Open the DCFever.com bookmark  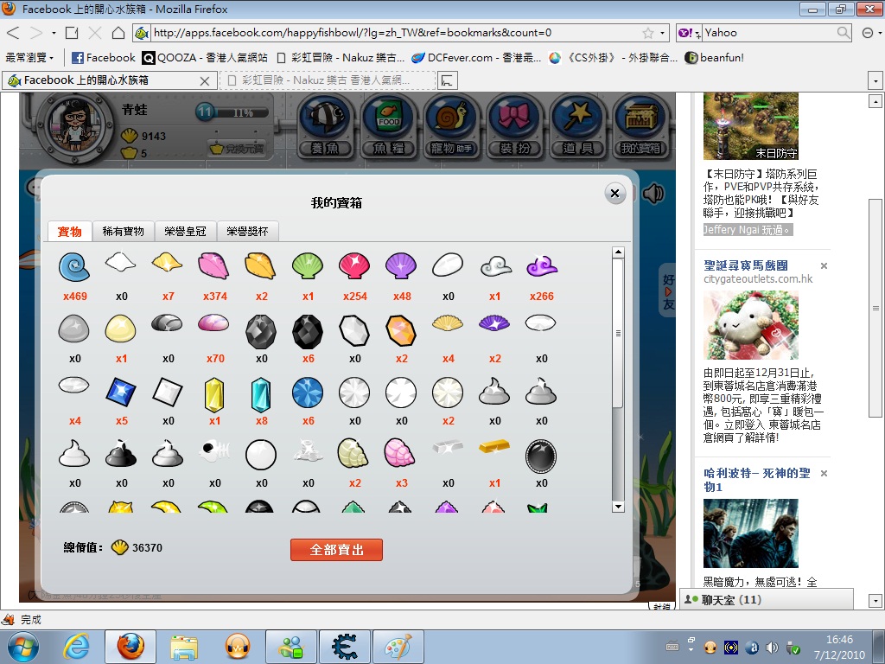pos(476,58)
